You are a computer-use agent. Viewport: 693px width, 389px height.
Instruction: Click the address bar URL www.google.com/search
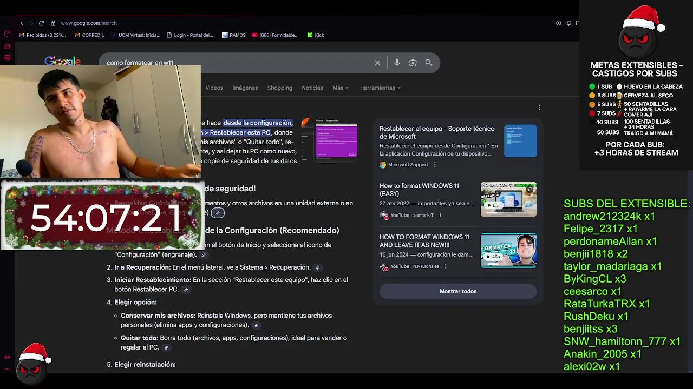tap(89, 23)
